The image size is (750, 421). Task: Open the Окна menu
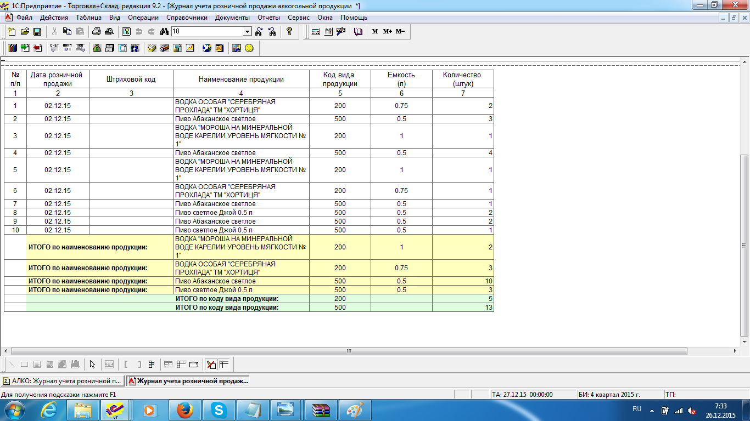pyautogui.click(x=325, y=18)
